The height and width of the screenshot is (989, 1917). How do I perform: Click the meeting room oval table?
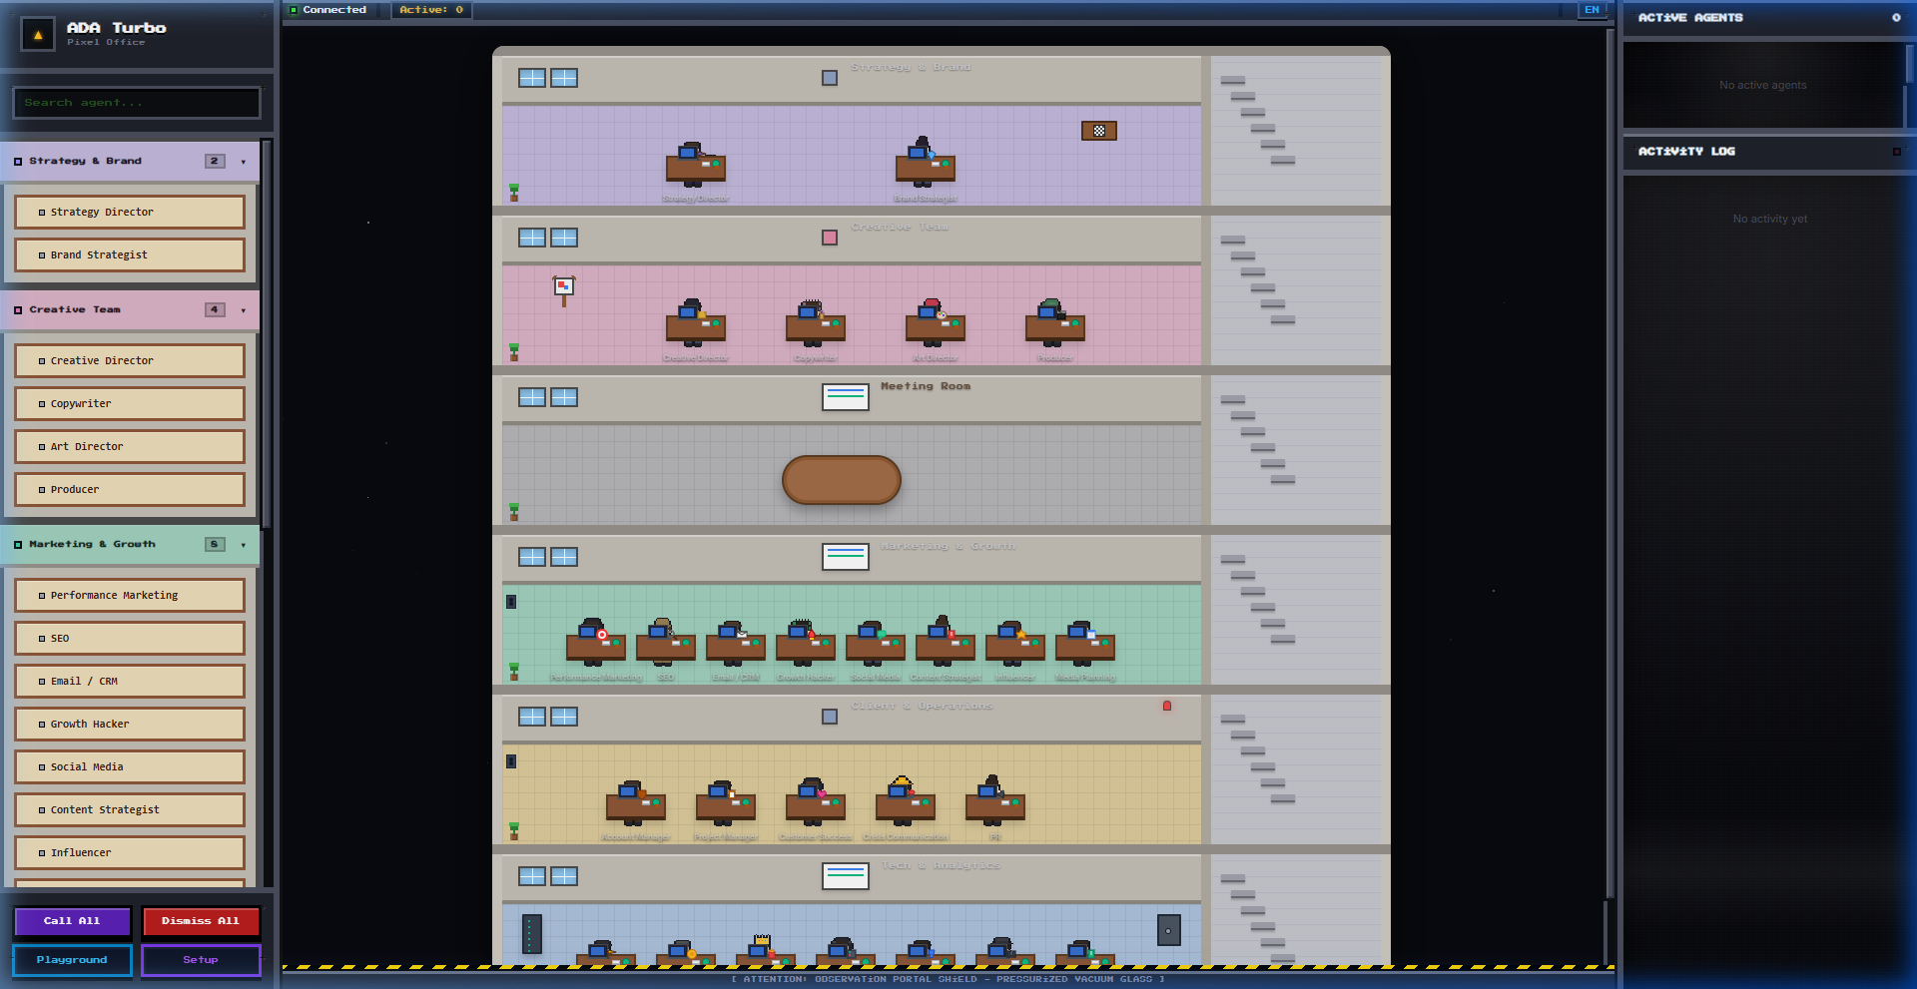pyautogui.click(x=842, y=480)
